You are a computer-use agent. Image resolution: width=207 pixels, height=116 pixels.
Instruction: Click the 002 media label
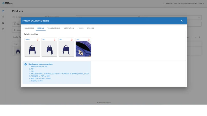(x=61, y=39)
